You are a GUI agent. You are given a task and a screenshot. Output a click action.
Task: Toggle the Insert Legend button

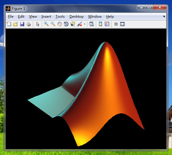click(107, 24)
